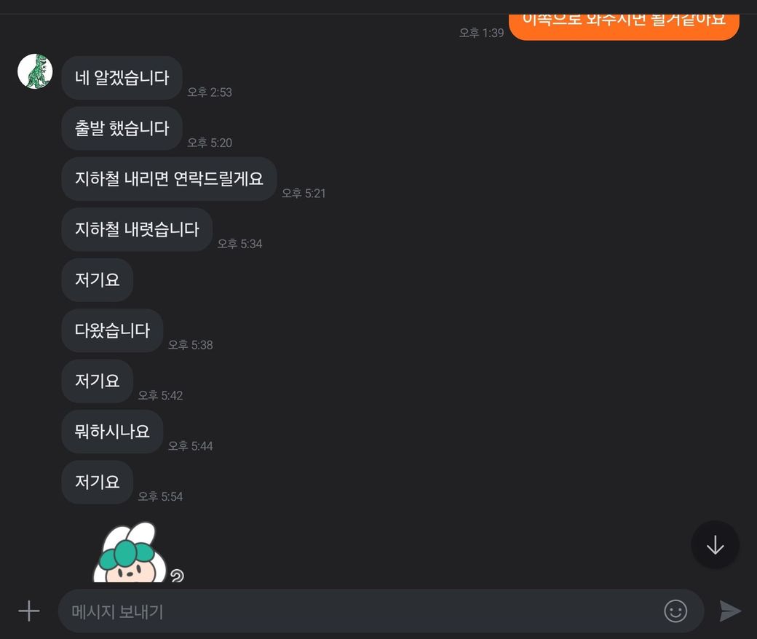Screen dimensions: 757x639
Task: Select the 출발 했습니다 message bubble
Action: (122, 128)
